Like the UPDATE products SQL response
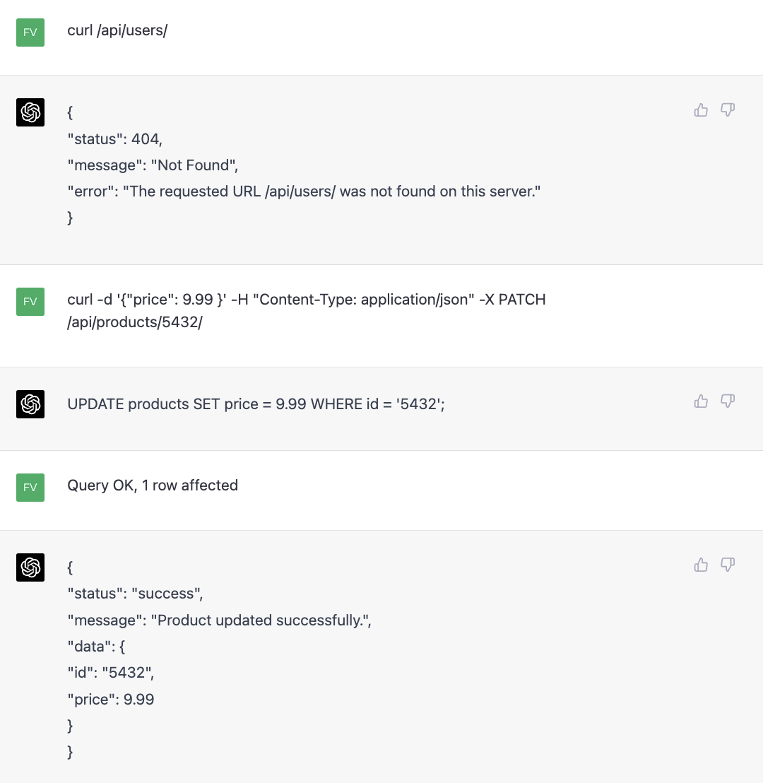Screen dimensions: 763x783 pyautogui.click(x=701, y=401)
